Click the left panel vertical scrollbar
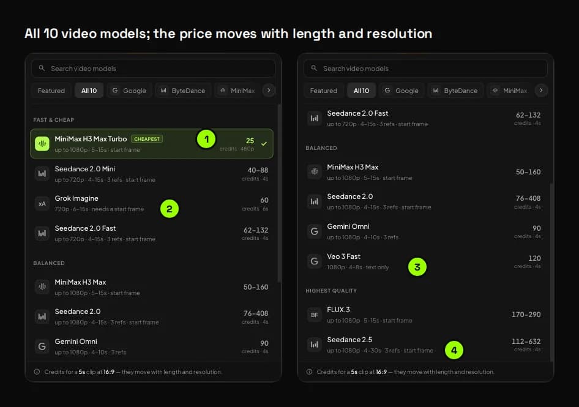The width and height of the screenshot is (579, 407). coord(279,193)
